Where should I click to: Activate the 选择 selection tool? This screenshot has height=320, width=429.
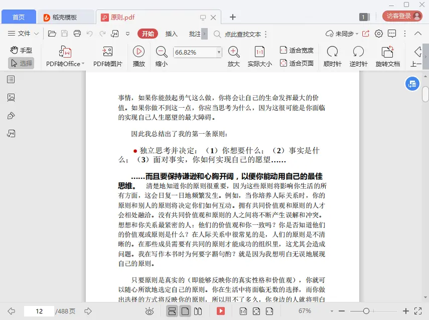tap(21, 63)
